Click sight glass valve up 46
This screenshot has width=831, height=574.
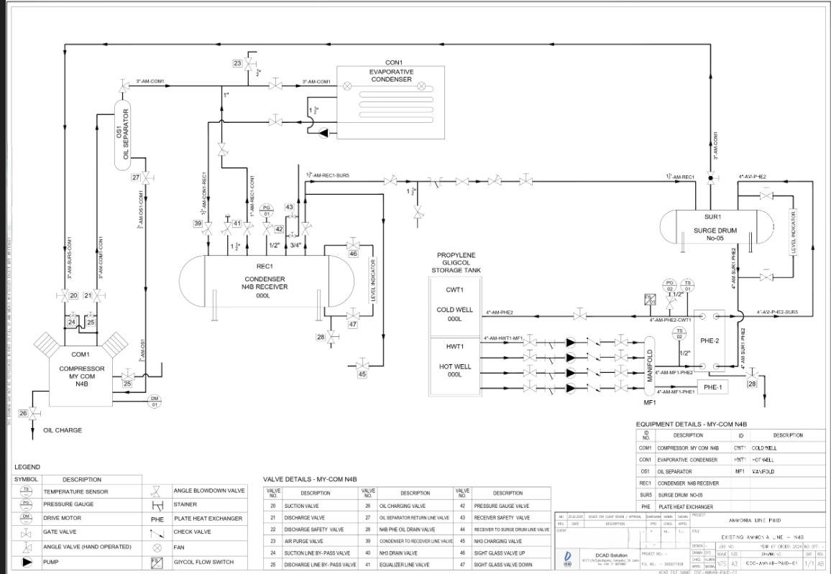click(x=353, y=242)
